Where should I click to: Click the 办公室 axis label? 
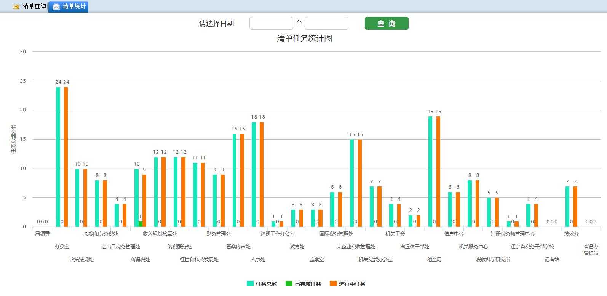tap(62, 247)
